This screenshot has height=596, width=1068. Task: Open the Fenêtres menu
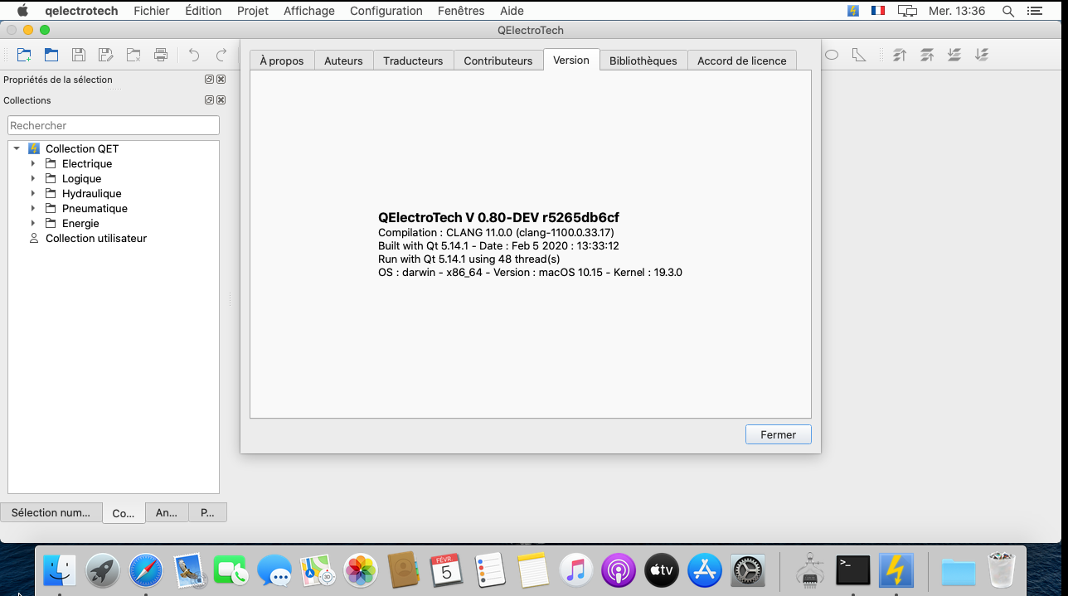coord(461,11)
